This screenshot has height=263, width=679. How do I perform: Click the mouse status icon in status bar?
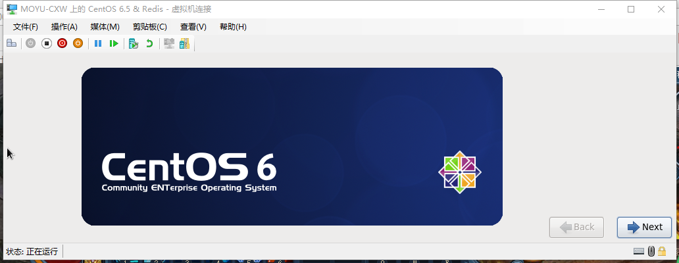651,251
